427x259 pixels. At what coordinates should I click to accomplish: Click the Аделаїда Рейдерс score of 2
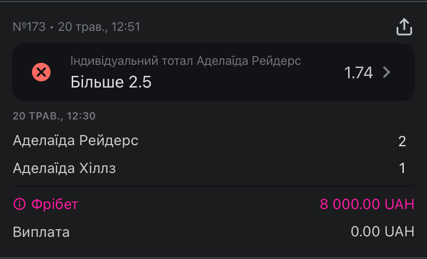coord(402,141)
